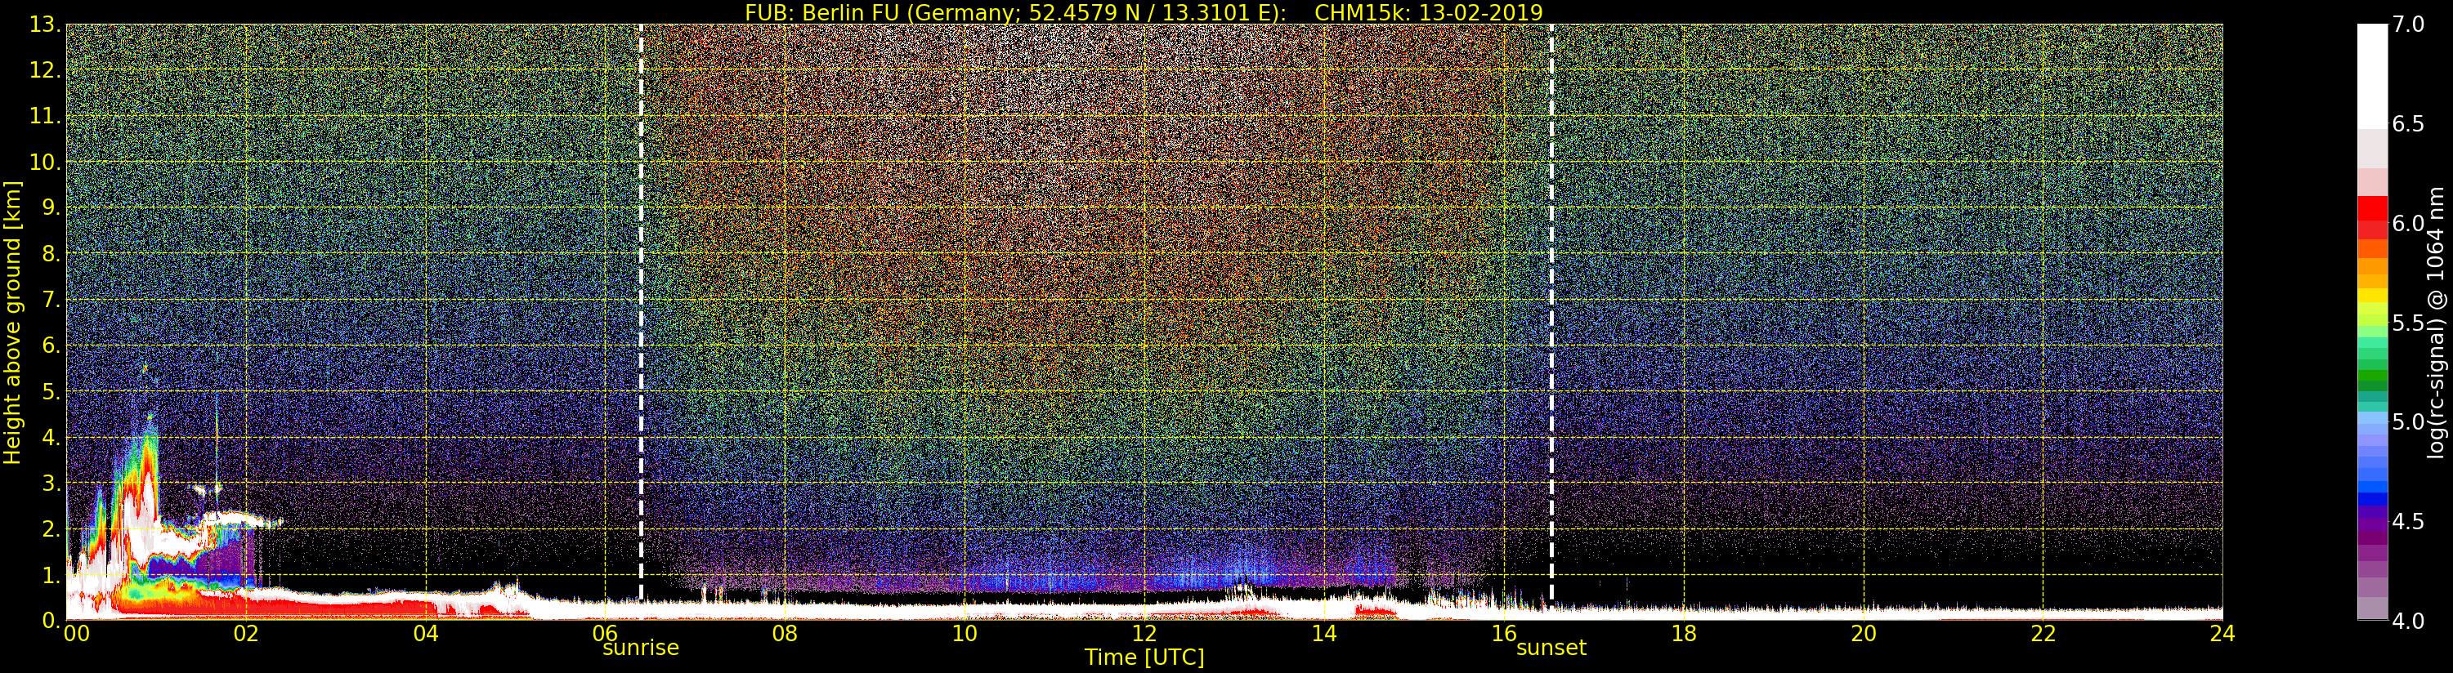Click the 'sunrise' label below the axis
The width and height of the screenshot is (2453, 673).
pos(641,648)
